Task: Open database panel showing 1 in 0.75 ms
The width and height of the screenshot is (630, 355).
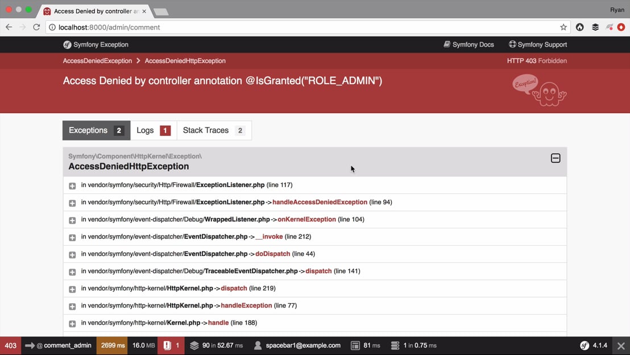Action: click(x=414, y=345)
